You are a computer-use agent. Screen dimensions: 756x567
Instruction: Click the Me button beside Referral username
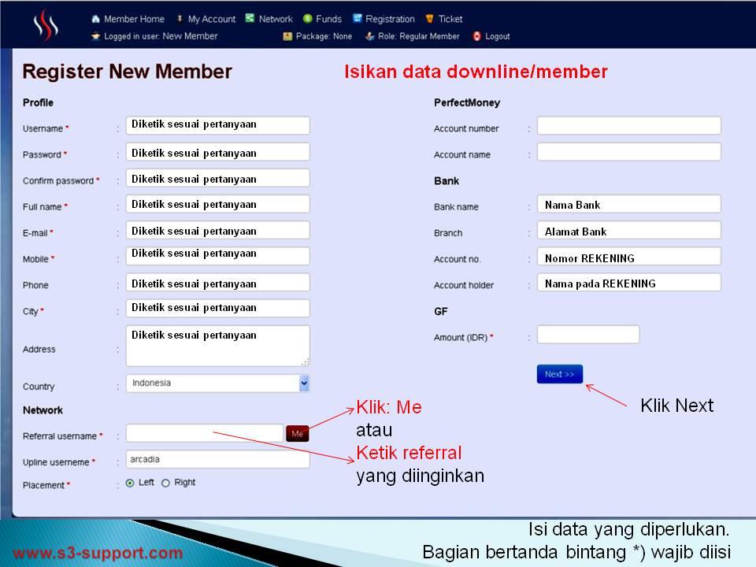tap(297, 433)
